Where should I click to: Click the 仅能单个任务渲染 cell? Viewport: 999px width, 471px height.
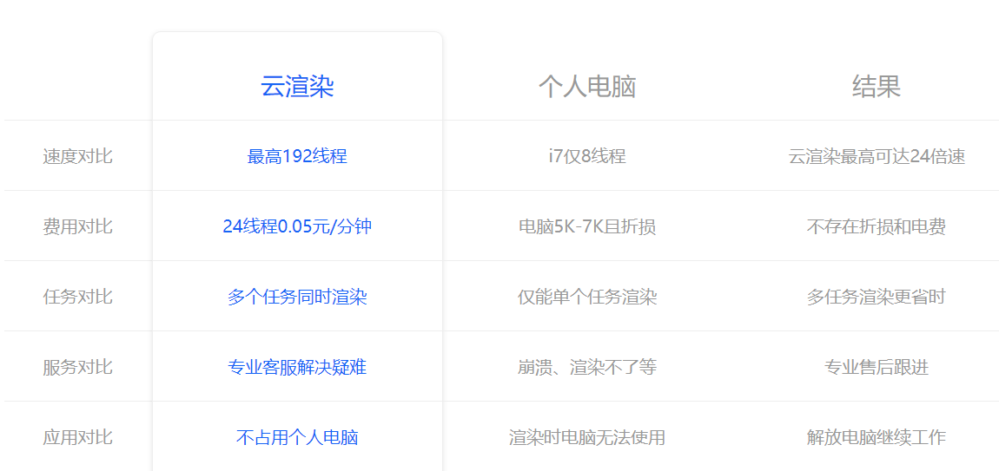pos(586,297)
